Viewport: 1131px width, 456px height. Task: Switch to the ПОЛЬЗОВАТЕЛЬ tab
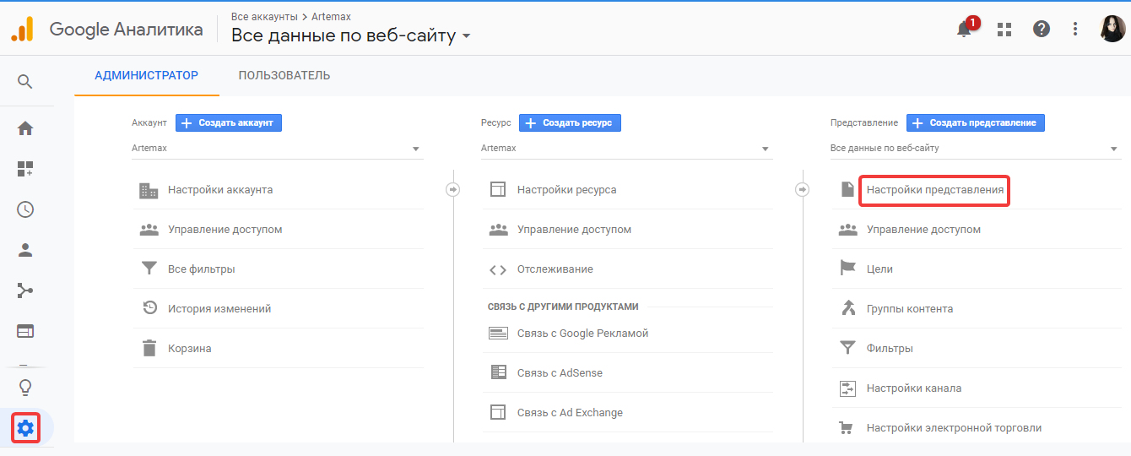point(284,76)
